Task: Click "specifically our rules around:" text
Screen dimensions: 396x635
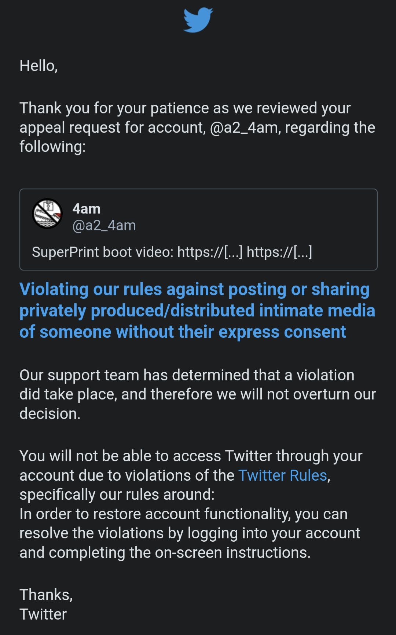Action: pos(117,495)
